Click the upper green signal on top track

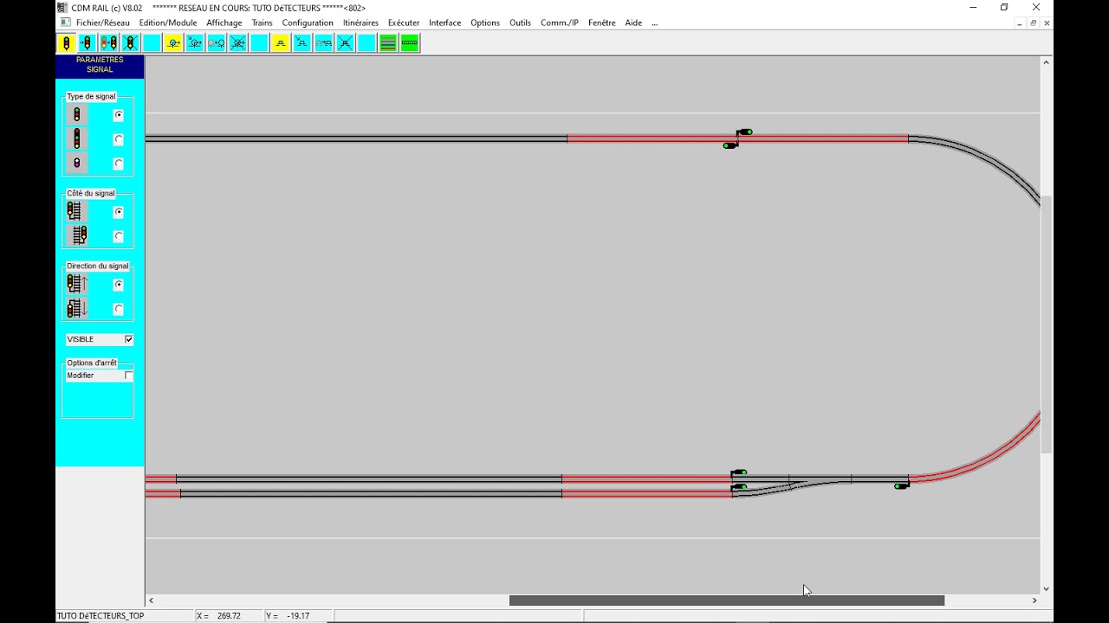(745, 132)
